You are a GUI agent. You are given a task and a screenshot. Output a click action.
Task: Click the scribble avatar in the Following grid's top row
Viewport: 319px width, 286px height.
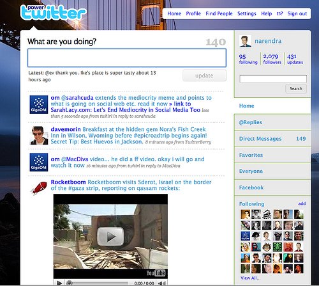267,214
